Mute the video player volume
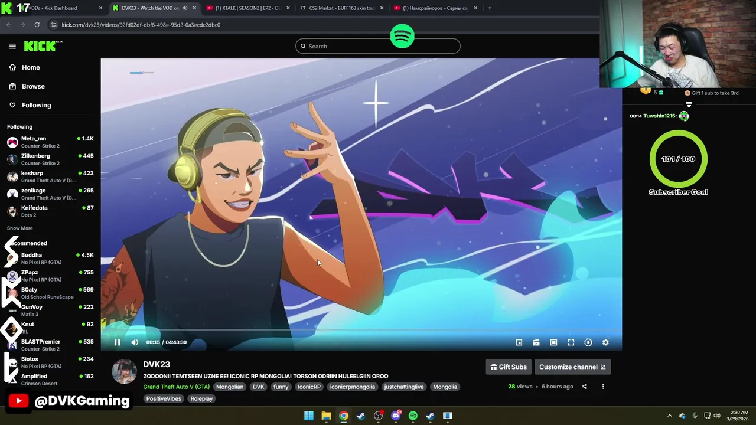 pos(135,342)
